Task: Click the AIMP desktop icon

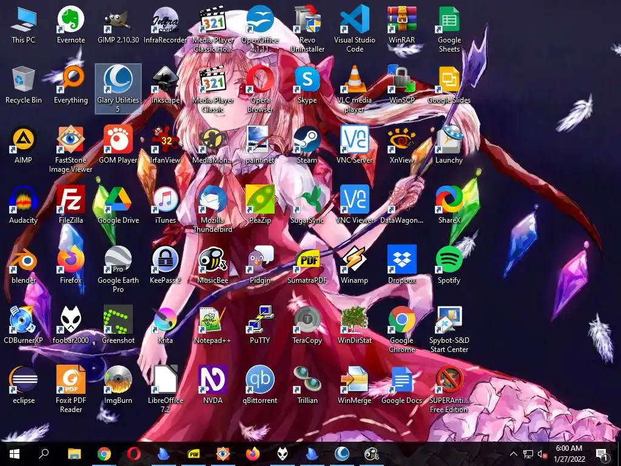Action: click(24, 145)
